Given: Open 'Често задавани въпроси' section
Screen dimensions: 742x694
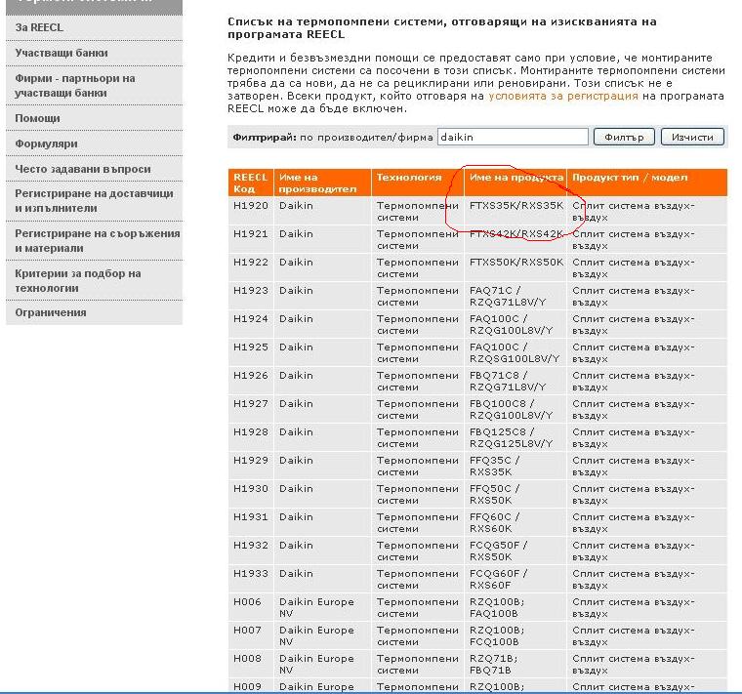Looking at the screenshot, I should [x=82, y=169].
